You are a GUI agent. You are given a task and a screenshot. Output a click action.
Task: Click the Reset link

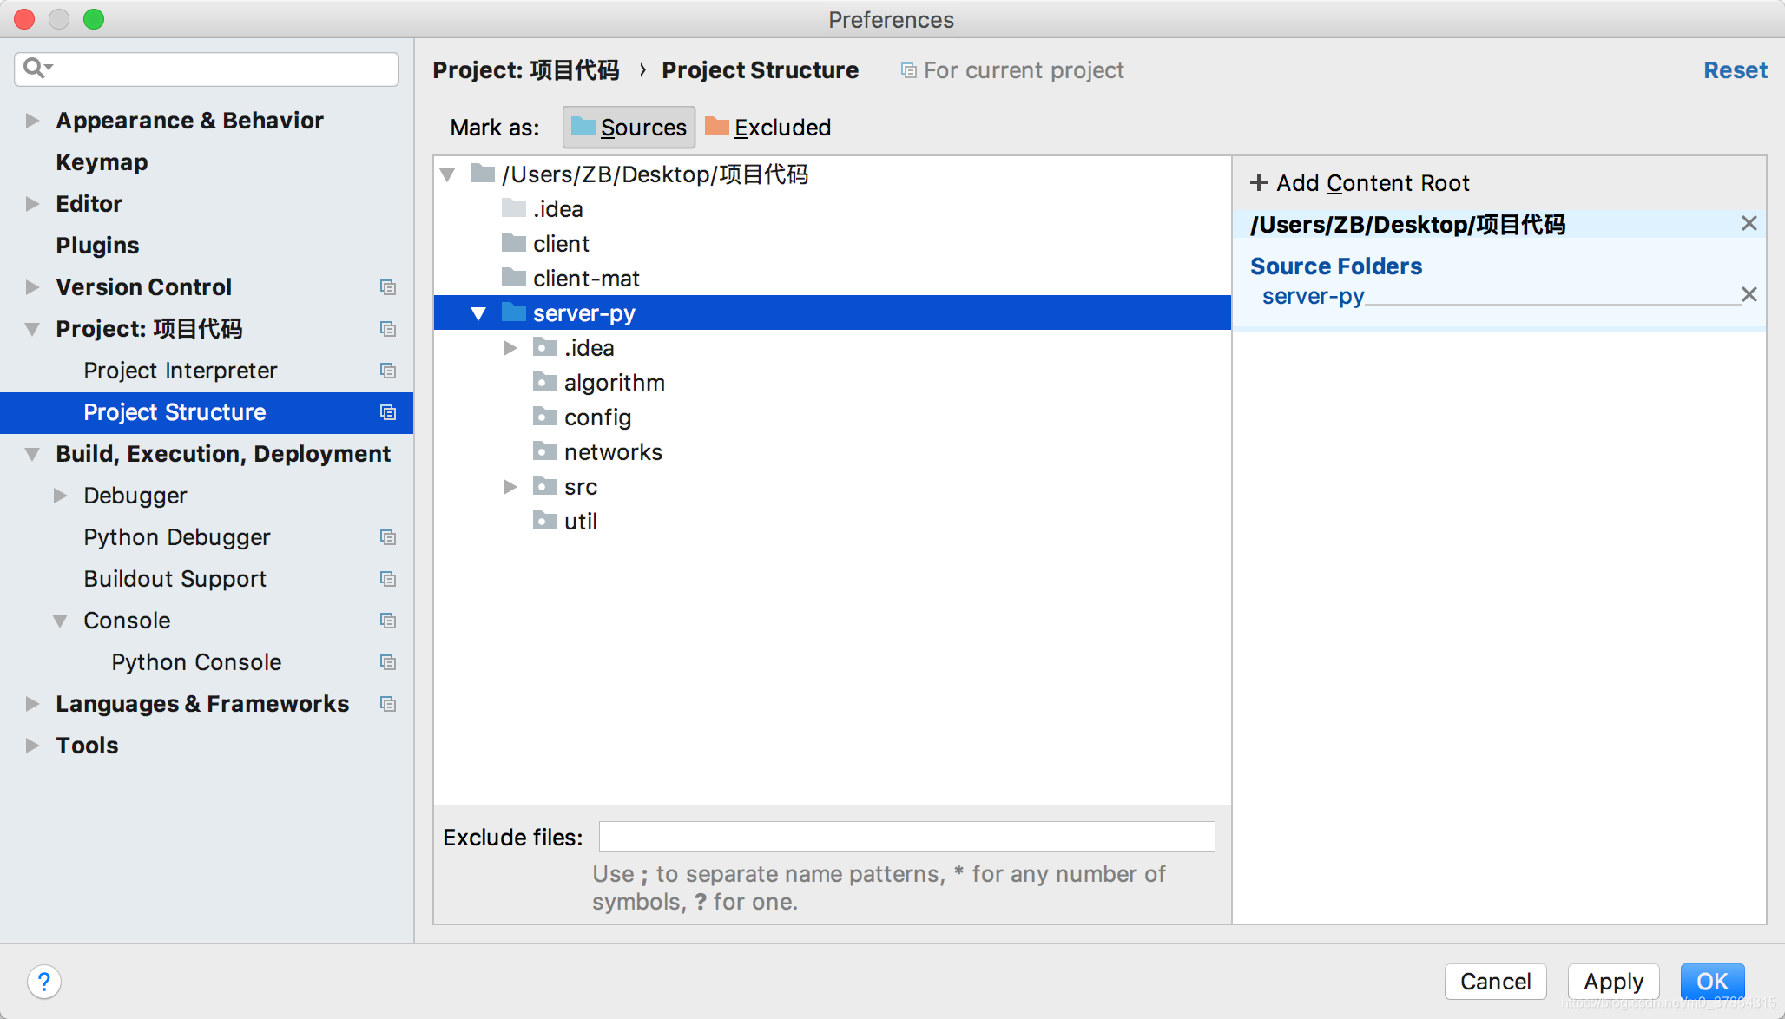(1735, 70)
